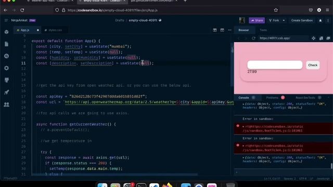The image size is (333, 187).
Task: Click first error red icon in console
Action: (238, 126)
